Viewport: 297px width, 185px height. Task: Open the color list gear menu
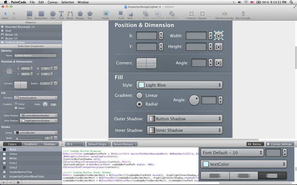click(18, 182)
